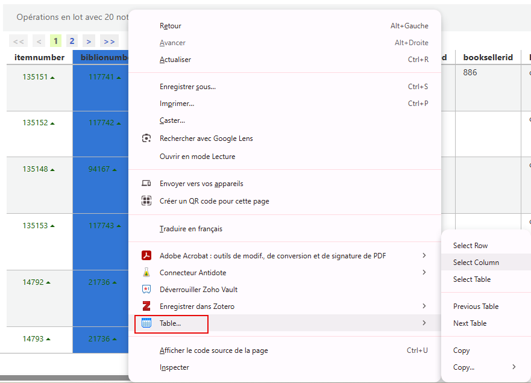Click the first page << button

tap(18, 42)
